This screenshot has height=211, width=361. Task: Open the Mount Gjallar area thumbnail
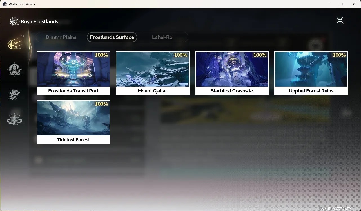[x=153, y=69]
